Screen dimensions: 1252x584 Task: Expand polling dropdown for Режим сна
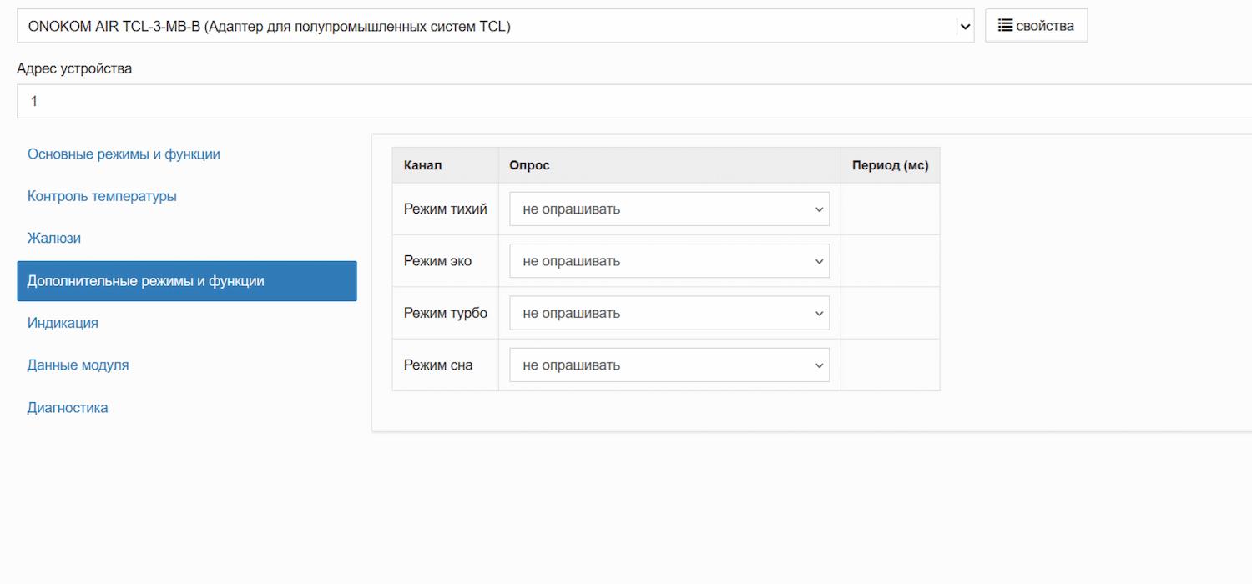coord(669,365)
